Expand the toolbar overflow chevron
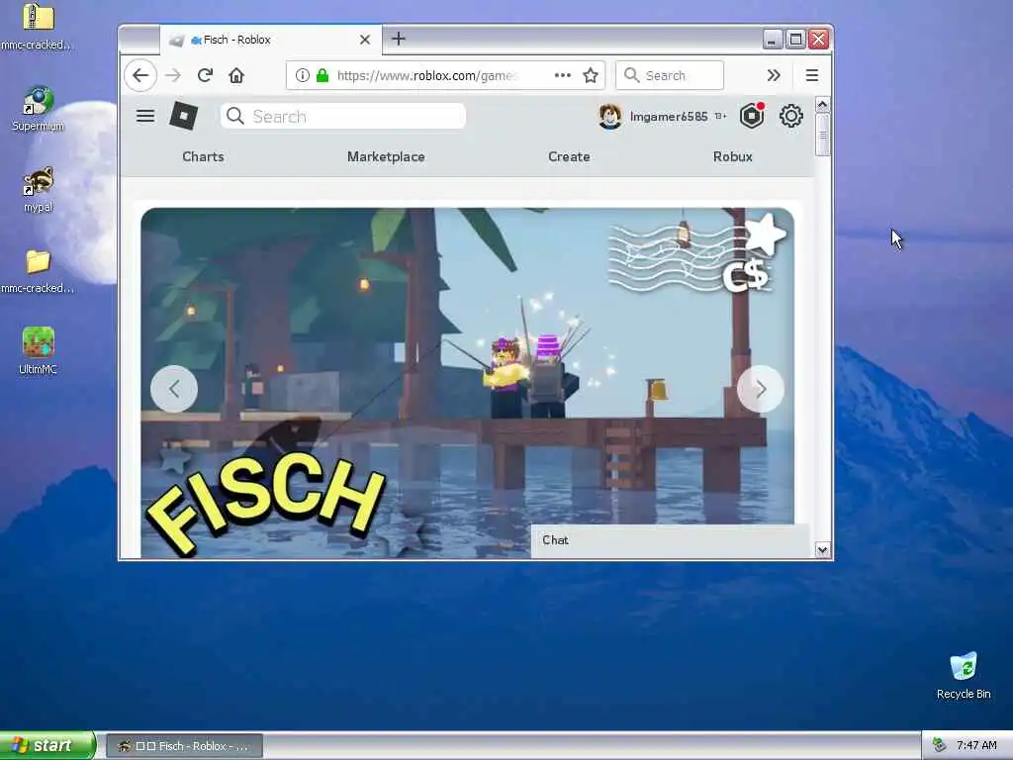The height and width of the screenshot is (760, 1013). click(x=774, y=75)
